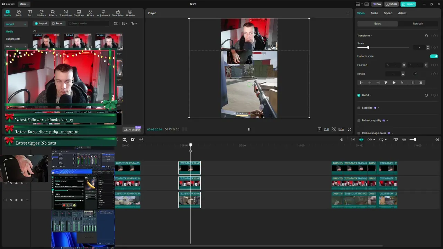Collapse the Import section in sidebar
Viewport: 443px width, 249px height.
25,24
